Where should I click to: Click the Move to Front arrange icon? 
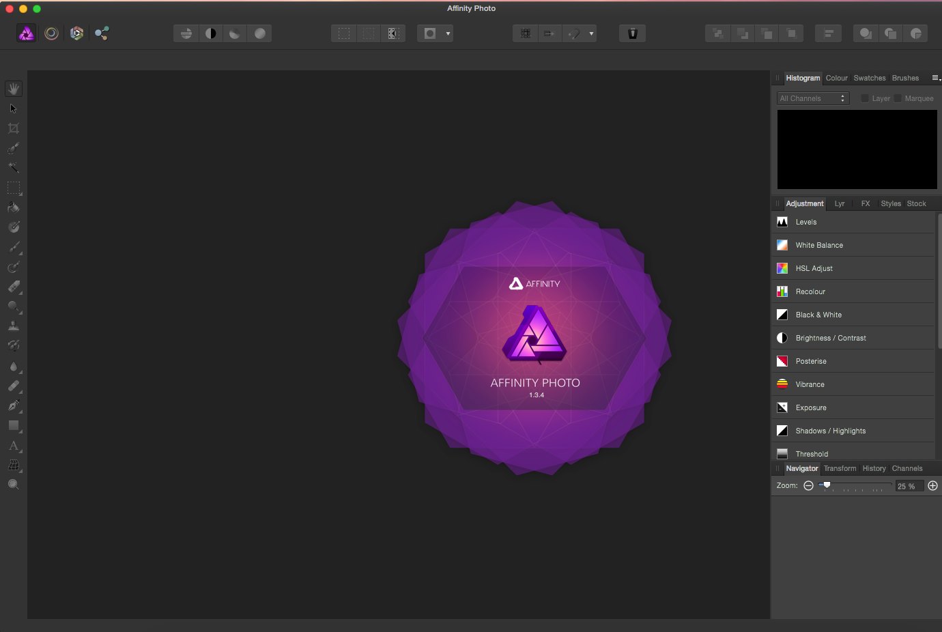click(791, 33)
